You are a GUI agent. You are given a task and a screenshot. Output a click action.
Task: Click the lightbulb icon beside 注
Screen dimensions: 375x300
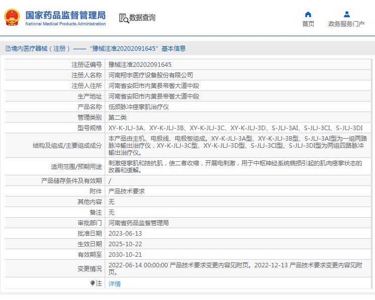[x=92, y=283]
